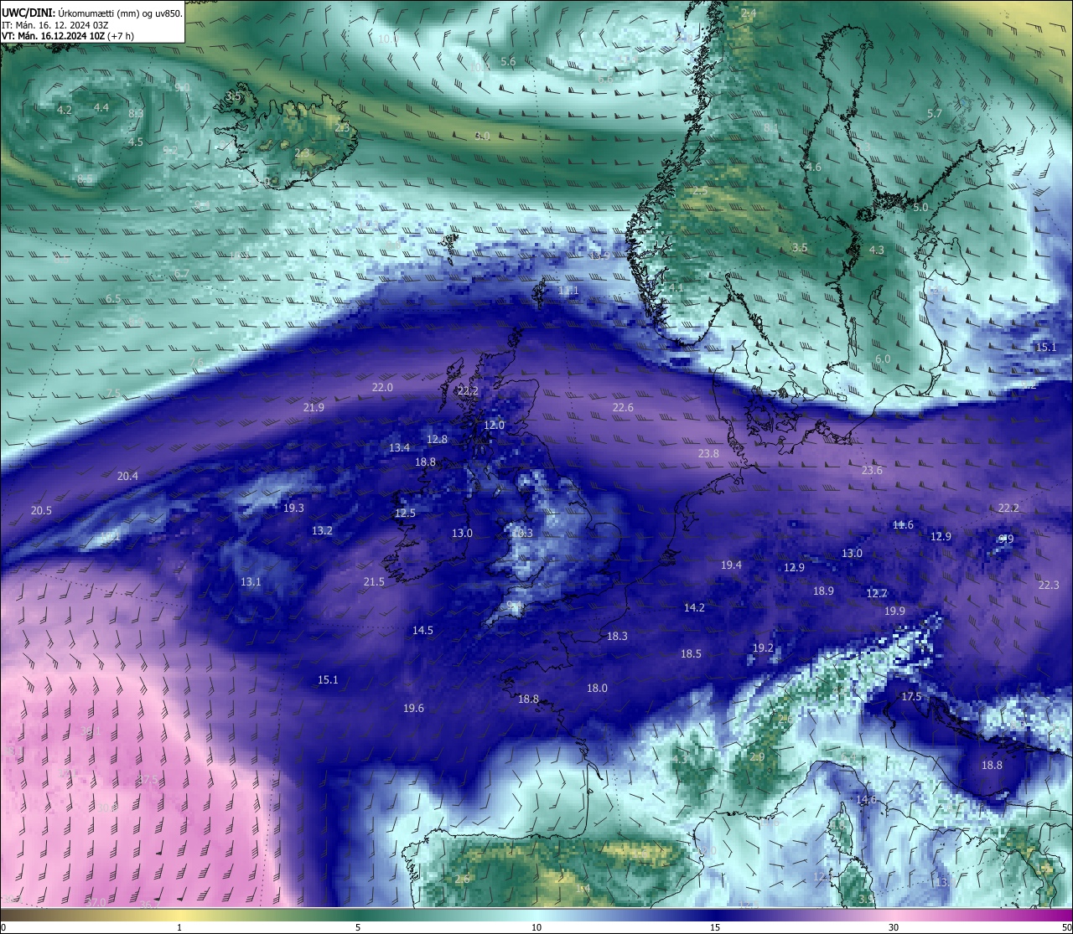Click the 22.3 value at the right edge
Image resolution: width=1073 pixels, height=934 pixels.
[1049, 585]
